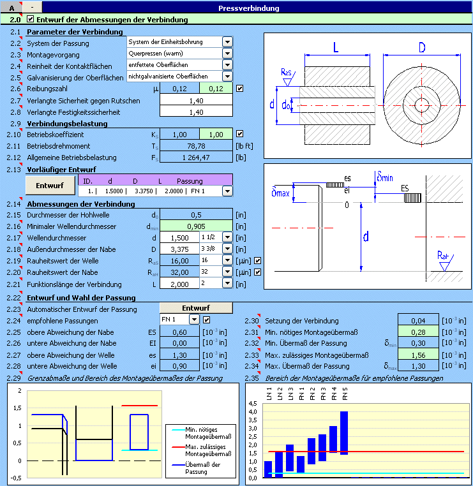Open the Rauheitswert der Welle 16 dropdown
The width and height of the screenshot is (473, 486).
tap(227, 260)
